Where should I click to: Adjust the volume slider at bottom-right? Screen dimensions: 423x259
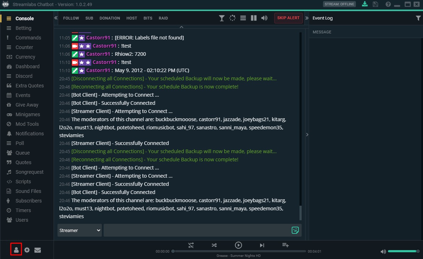coord(403,251)
